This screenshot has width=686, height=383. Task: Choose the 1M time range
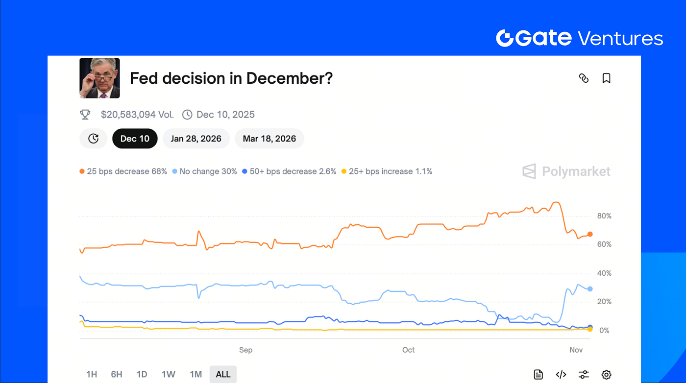pos(196,375)
